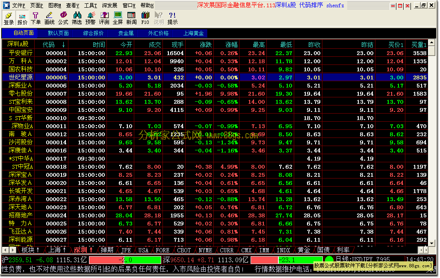Select the 掉期 bottom tab
The height and width of the screenshot is (278, 440).
[107, 250]
